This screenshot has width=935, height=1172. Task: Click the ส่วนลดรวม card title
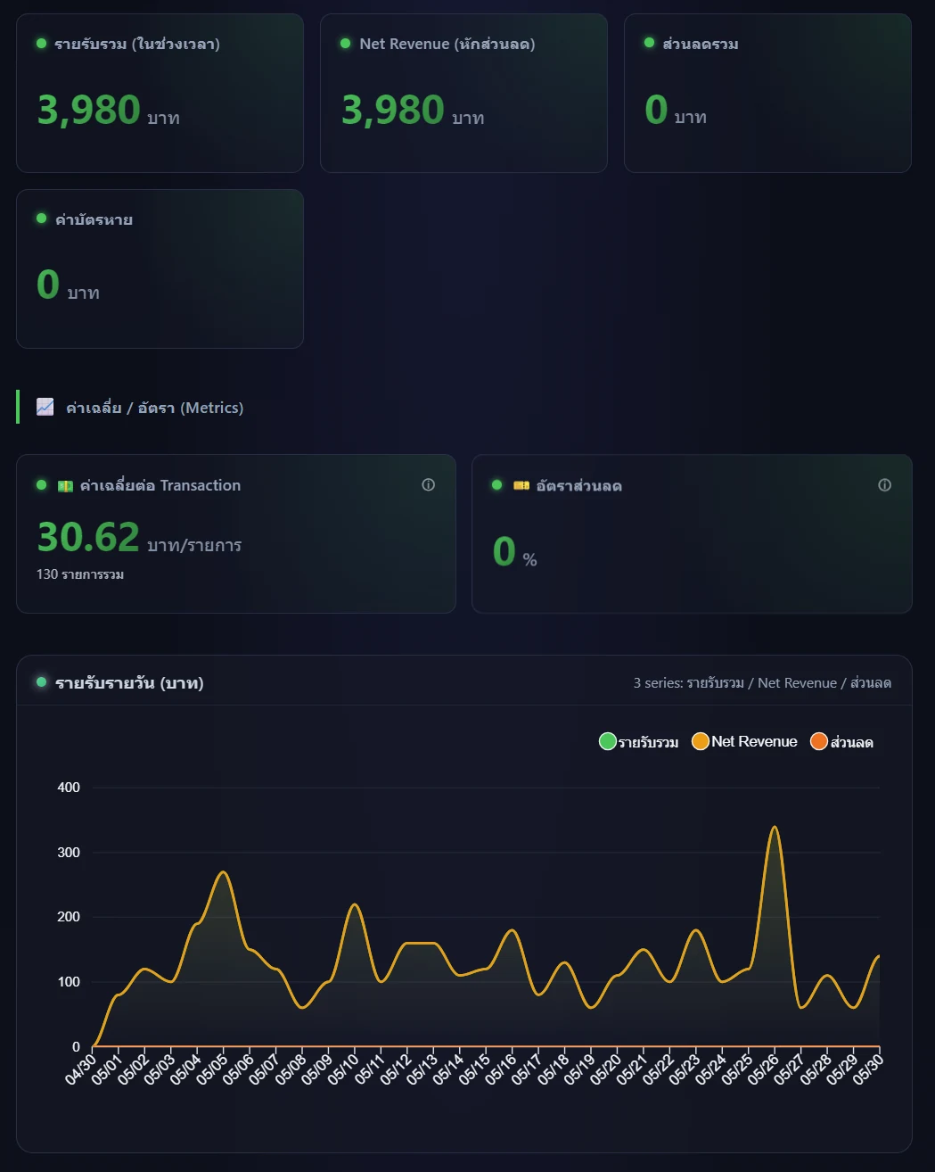(701, 44)
